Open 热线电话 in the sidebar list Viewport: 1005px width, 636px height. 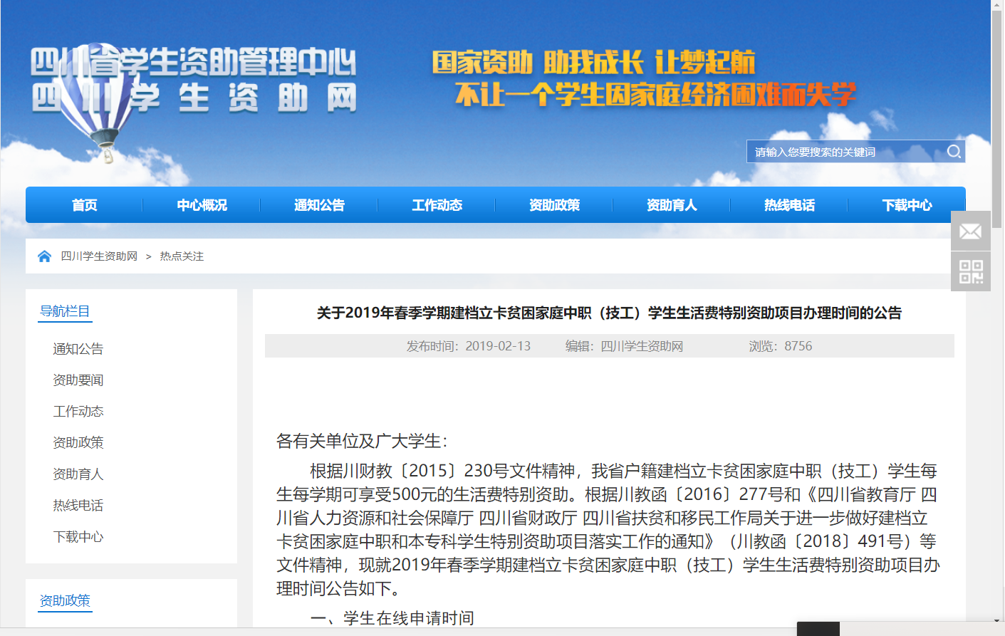(78, 506)
